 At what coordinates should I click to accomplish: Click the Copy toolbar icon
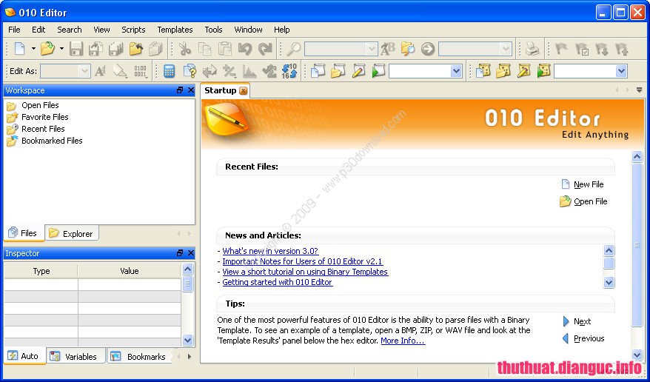click(x=205, y=49)
